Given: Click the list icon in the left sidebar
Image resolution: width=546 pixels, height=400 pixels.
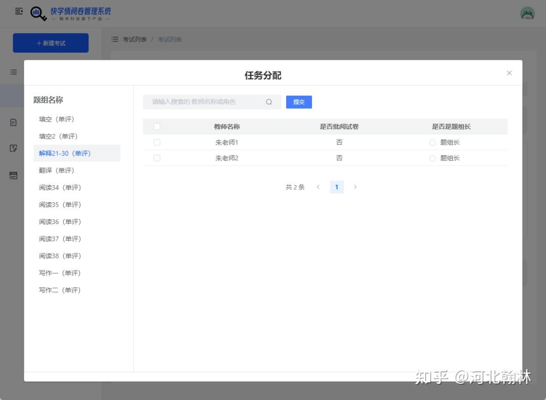Looking at the screenshot, I should (x=13, y=72).
